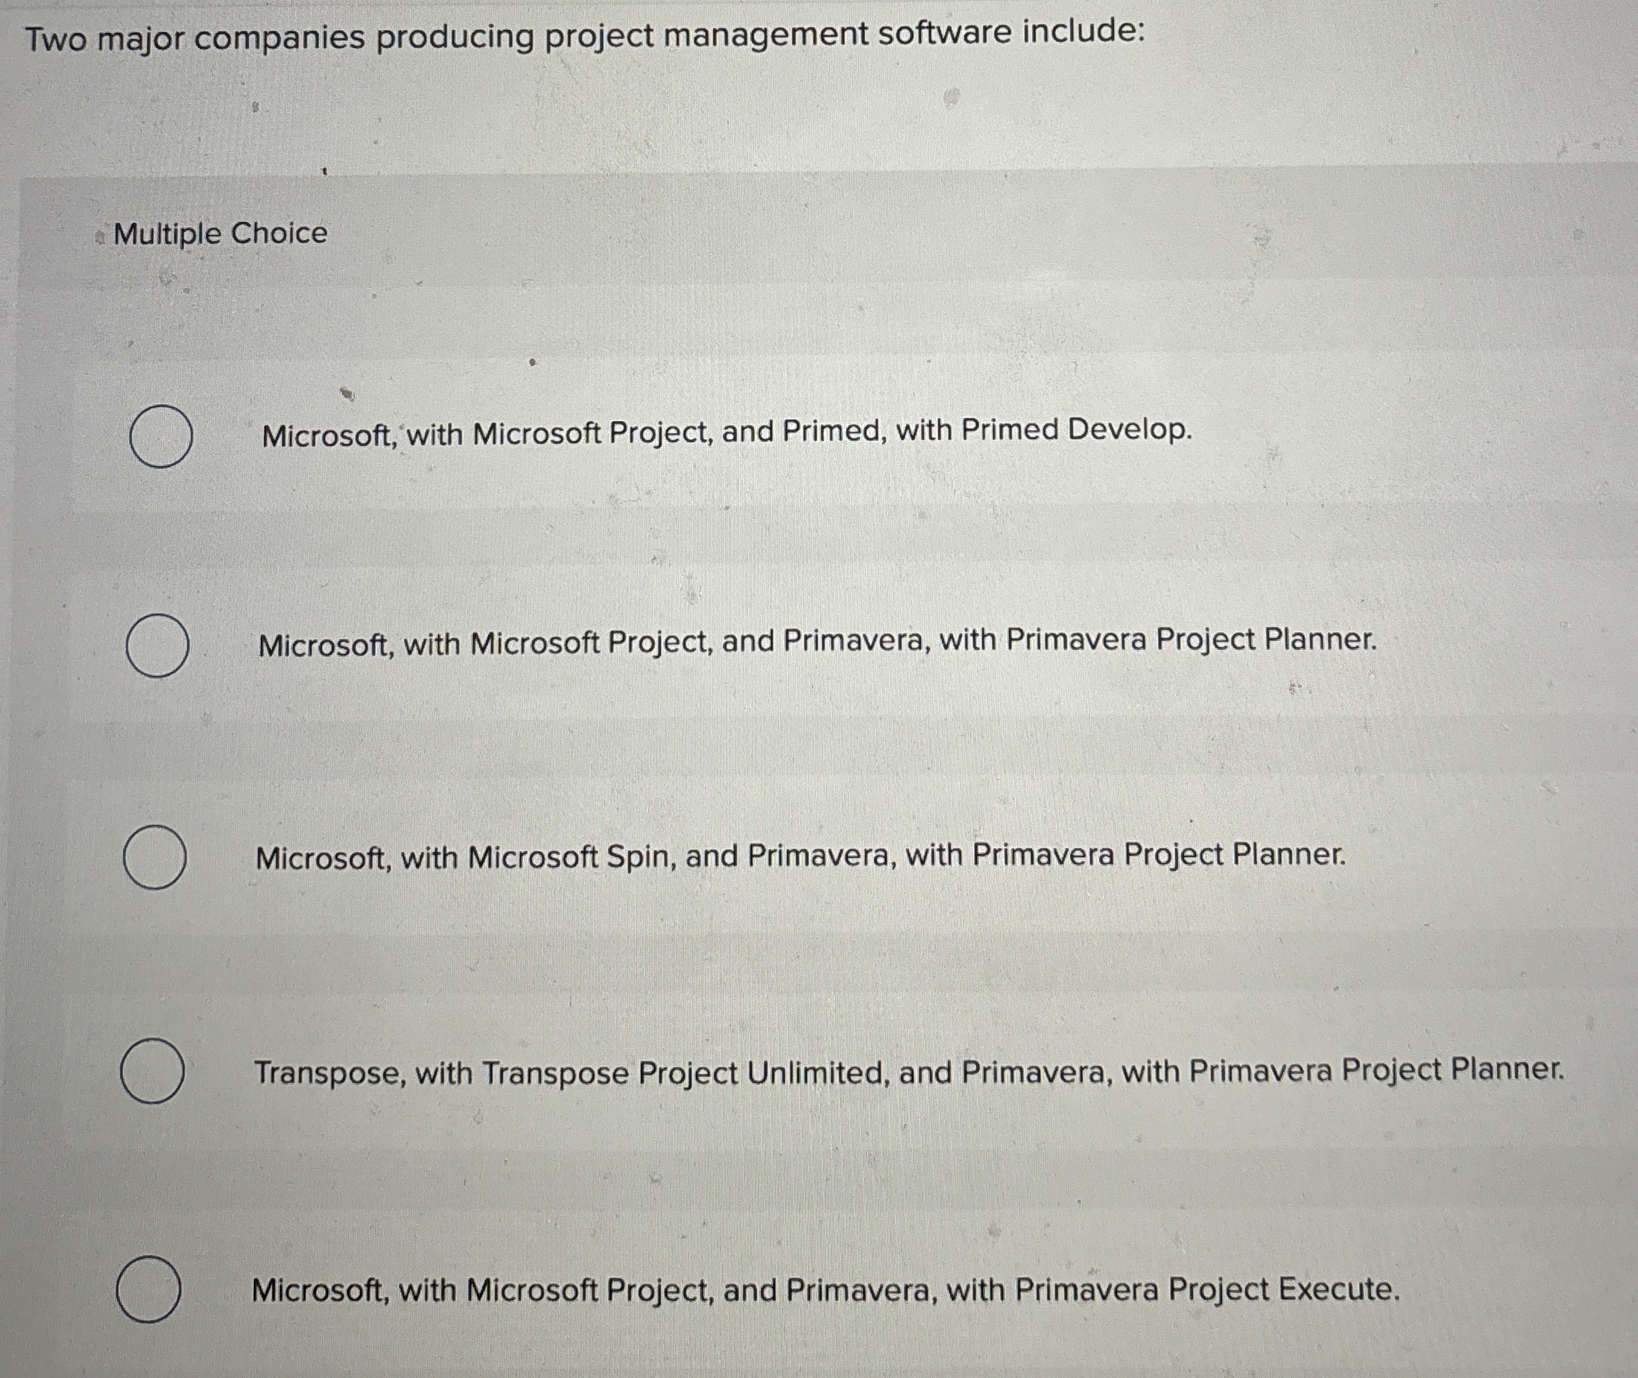Click the answer text starting 'Microsoft, with Microsoft Spin'
Viewport: 1638px width, 1378px height.
(800, 856)
